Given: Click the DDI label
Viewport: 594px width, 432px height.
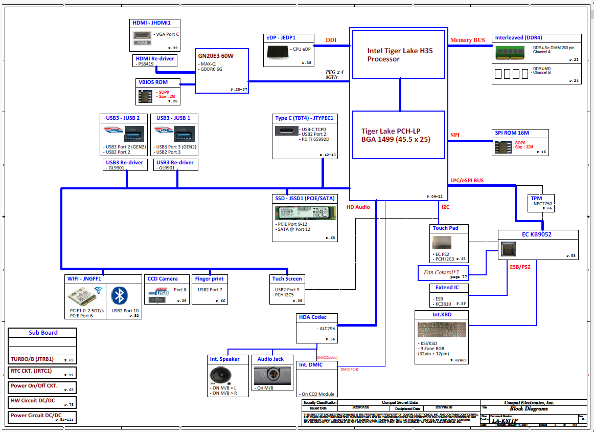Looking at the screenshot, I should coord(331,40).
